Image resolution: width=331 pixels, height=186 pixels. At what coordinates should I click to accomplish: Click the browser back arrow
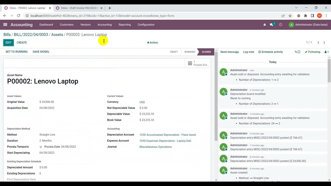coord(5,16)
